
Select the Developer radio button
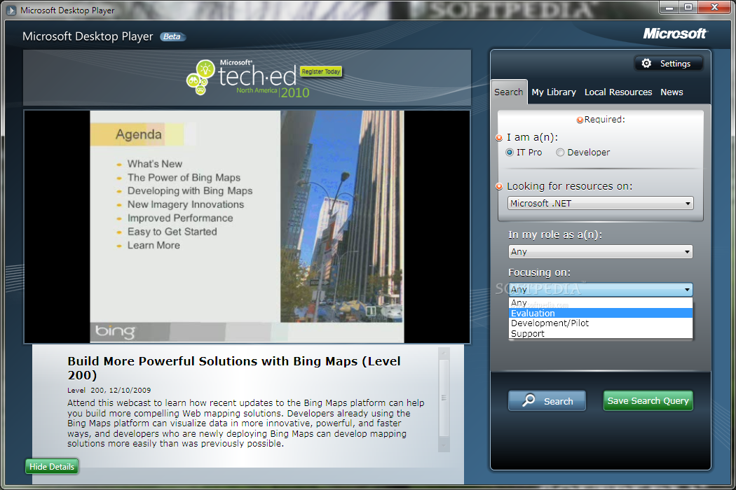coord(560,153)
